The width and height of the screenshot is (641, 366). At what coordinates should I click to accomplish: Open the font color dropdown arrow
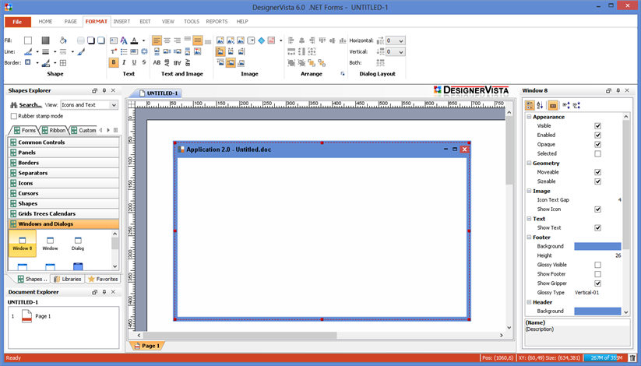pos(143,40)
